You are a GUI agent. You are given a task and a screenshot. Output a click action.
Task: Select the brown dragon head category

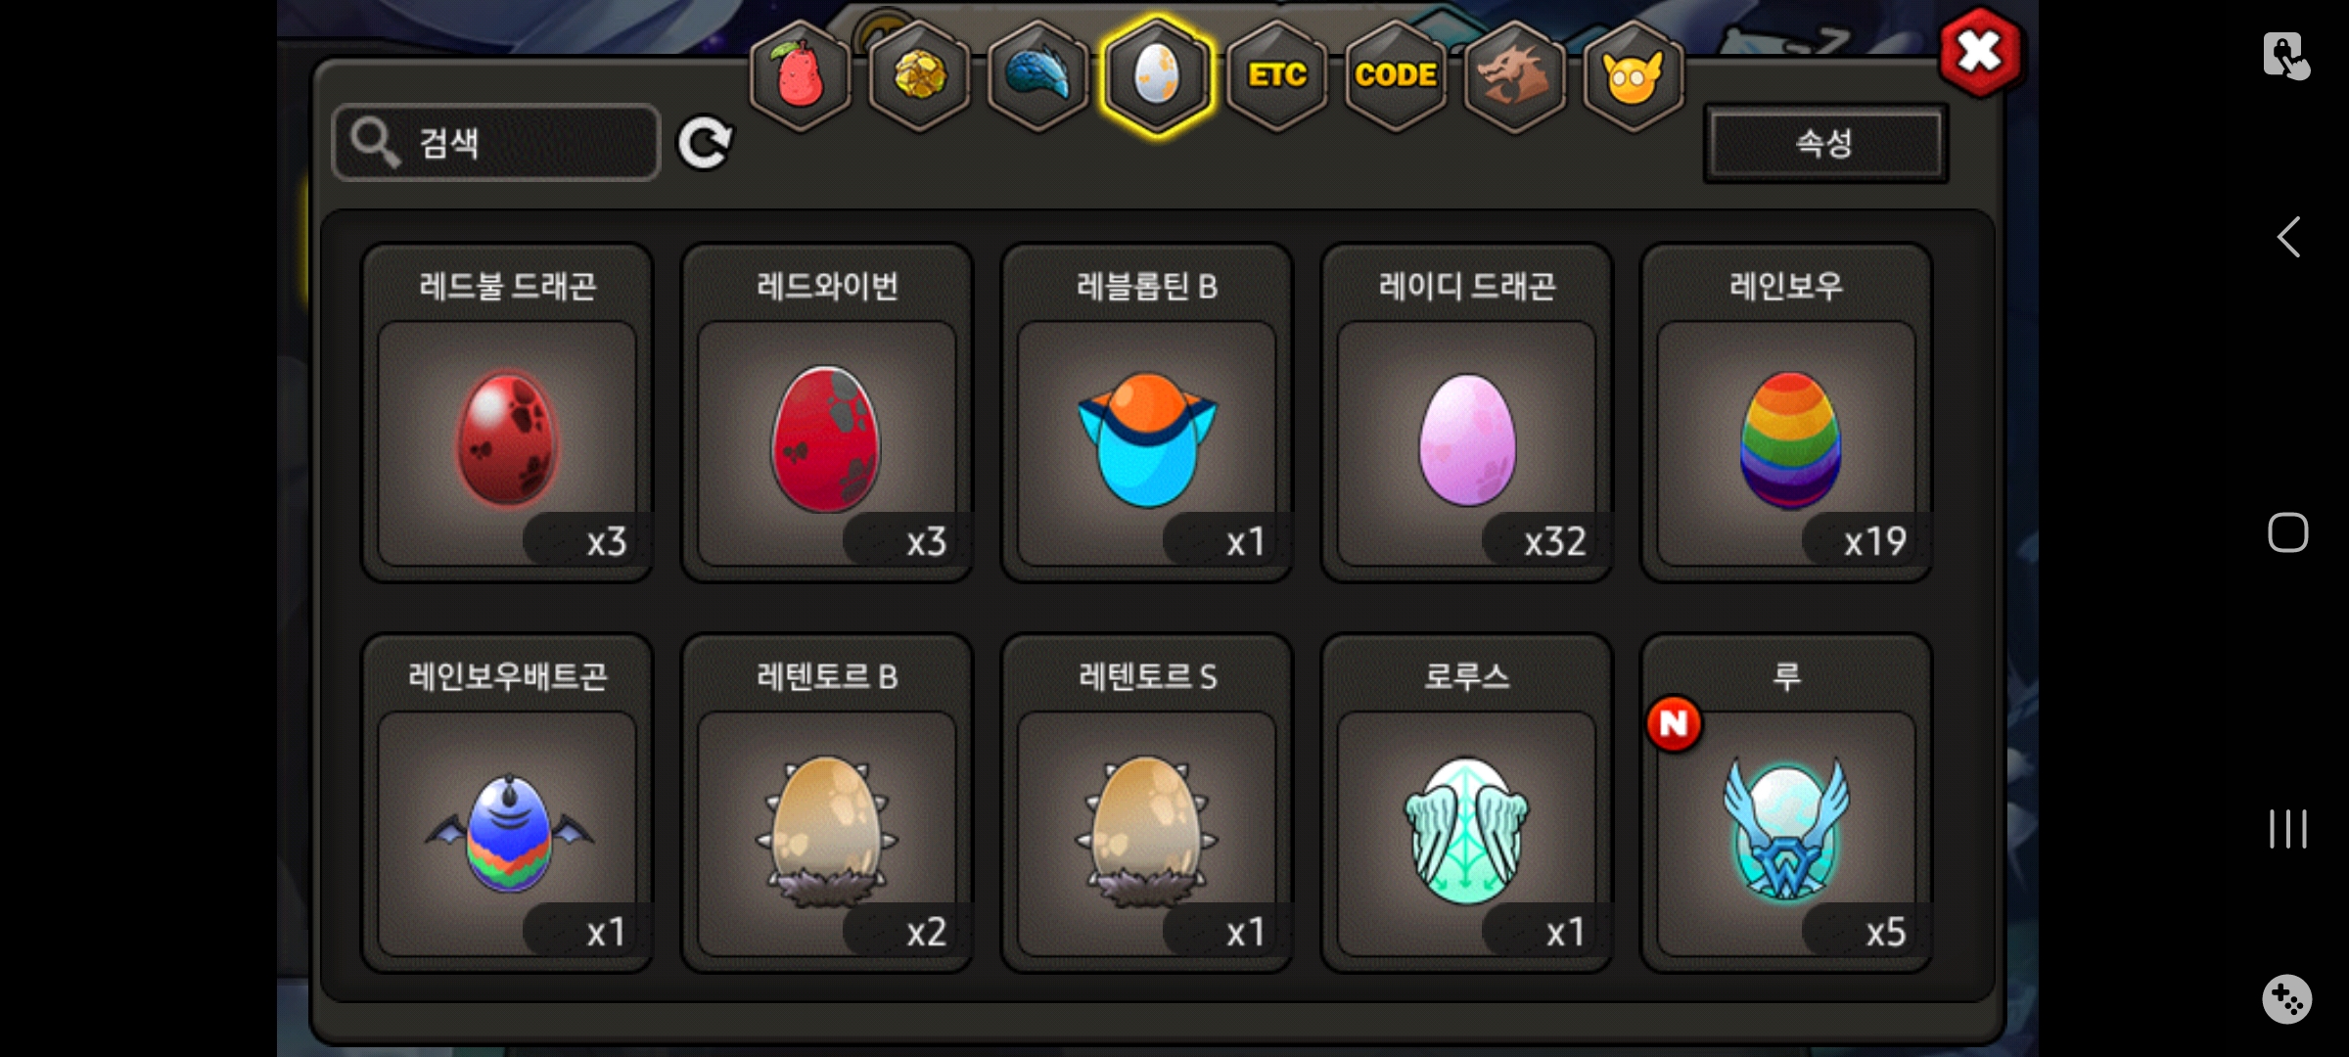(x=1514, y=75)
